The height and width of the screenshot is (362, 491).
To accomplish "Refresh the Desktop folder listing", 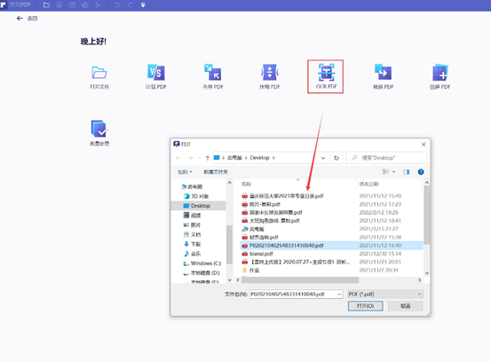I will click(337, 158).
